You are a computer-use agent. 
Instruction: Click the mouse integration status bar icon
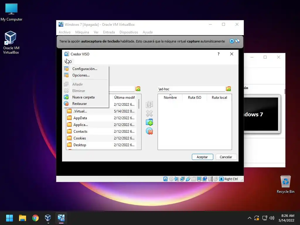coord(216,179)
